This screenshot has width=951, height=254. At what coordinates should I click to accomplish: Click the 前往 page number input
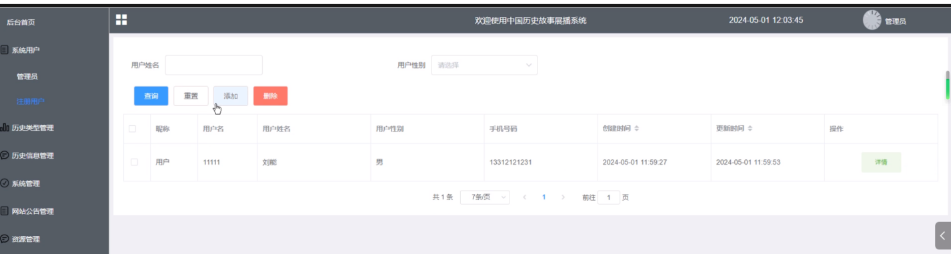click(x=609, y=197)
